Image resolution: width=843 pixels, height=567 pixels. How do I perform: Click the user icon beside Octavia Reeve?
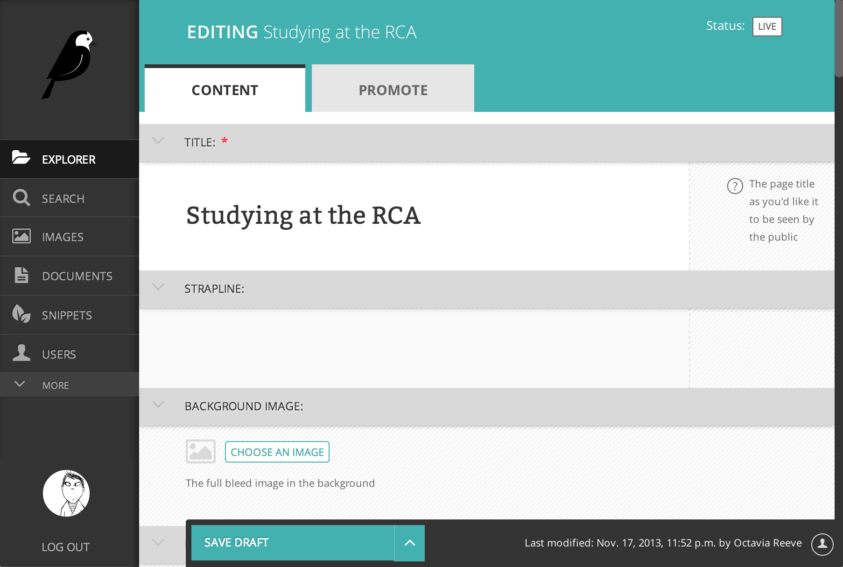tap(822, 544)
